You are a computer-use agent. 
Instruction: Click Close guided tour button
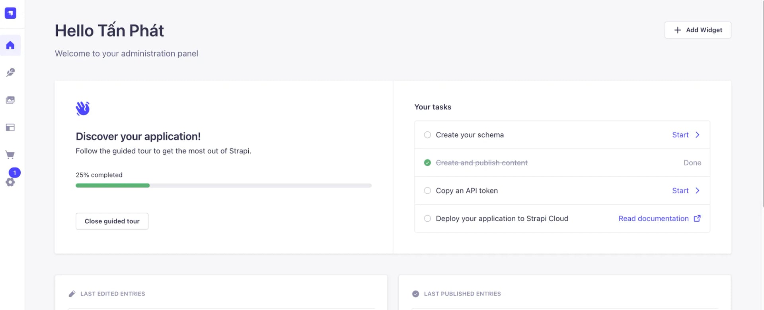coord(112,221)
